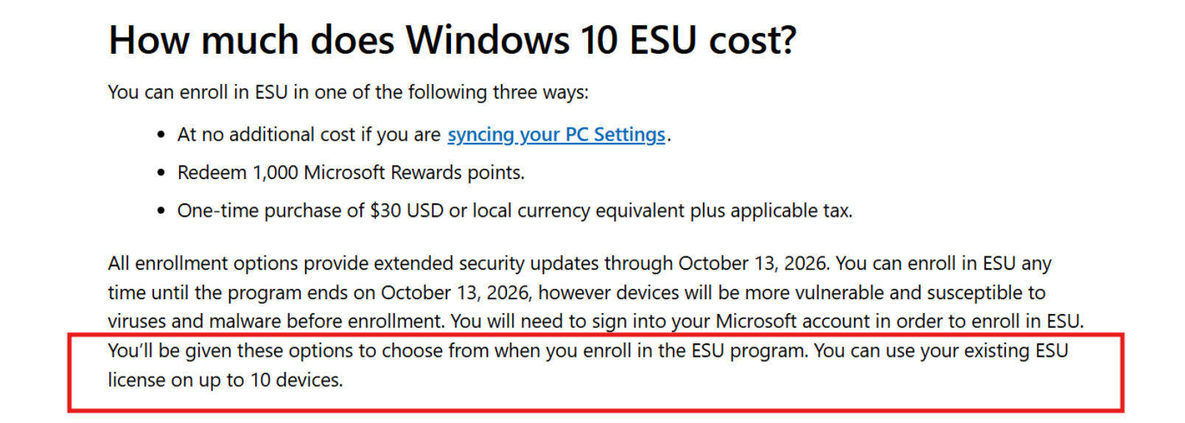Click the bullet dot before At no additional cost
The width and height of the screenshot is (1185, 423).
tap(161, 135)
